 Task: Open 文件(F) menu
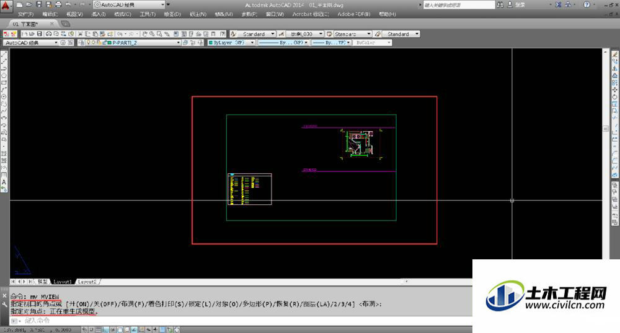click(x=26, y=14)
